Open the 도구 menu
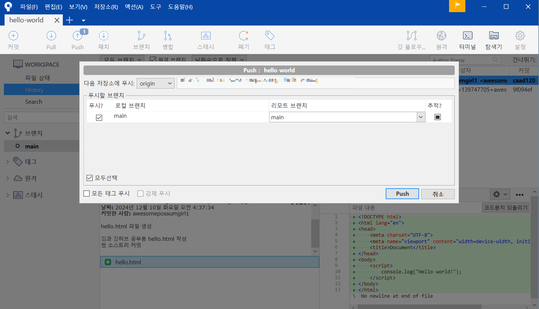 [156, 7]
